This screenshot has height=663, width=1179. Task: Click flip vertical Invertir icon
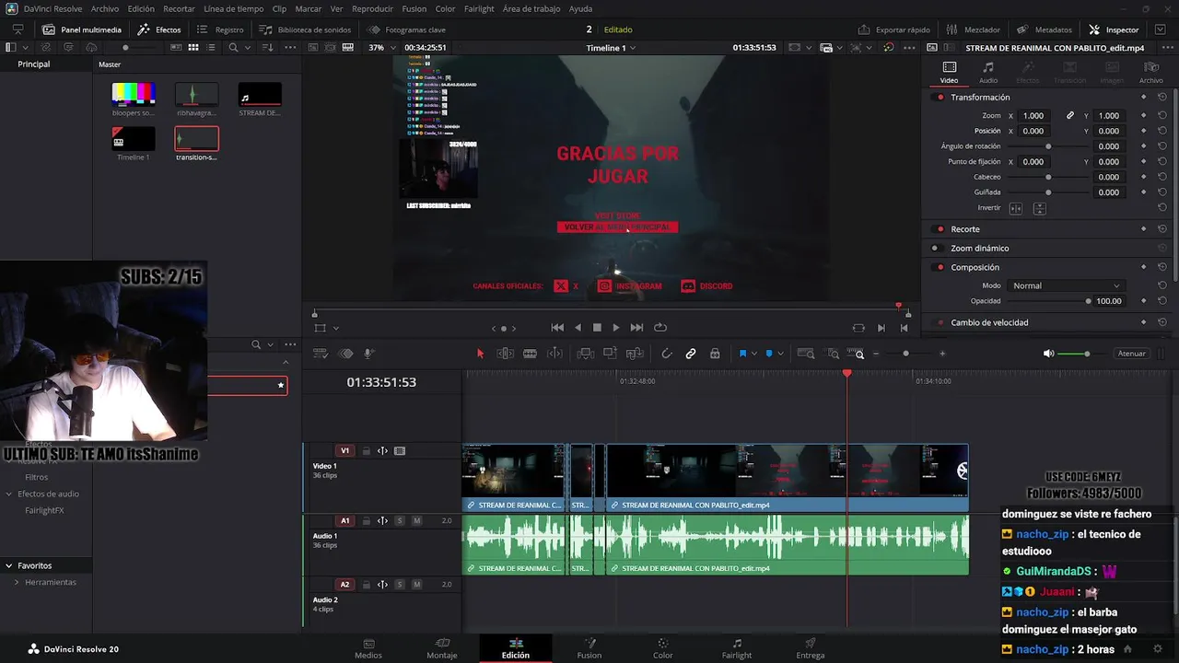[x=1039, y=209]
